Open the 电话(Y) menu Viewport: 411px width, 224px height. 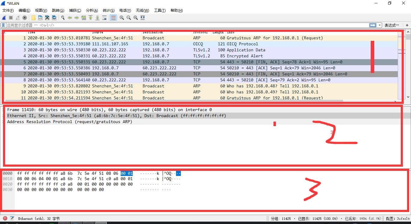tap(125, 11)
